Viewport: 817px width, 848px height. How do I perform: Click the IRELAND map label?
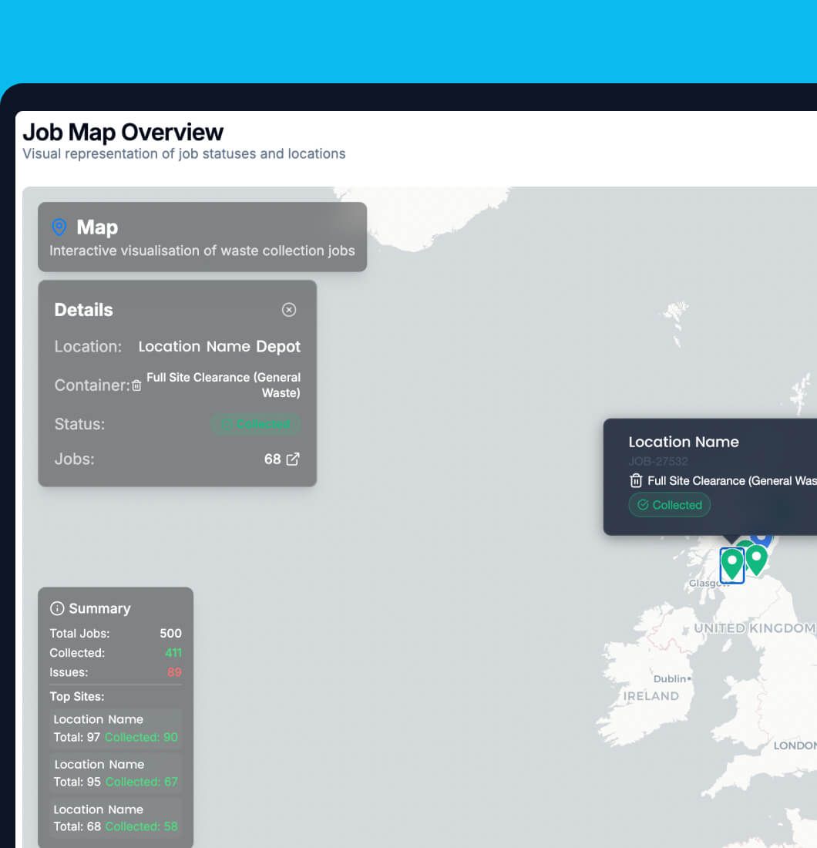(651, 696)
